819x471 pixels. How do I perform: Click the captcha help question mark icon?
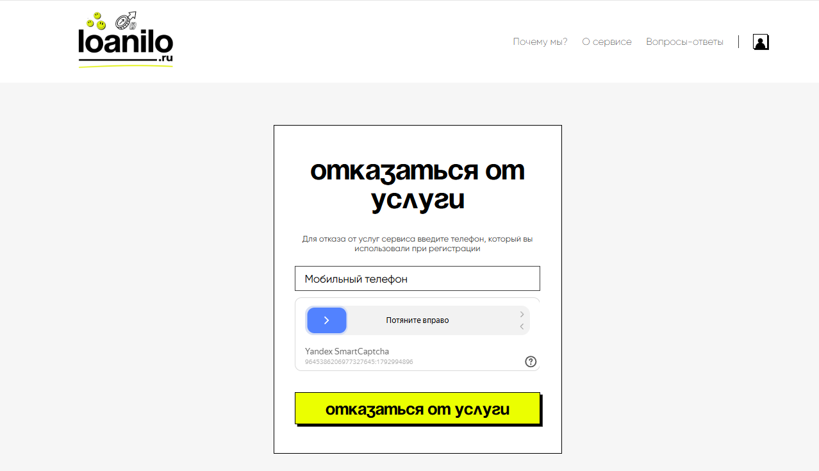531,361
